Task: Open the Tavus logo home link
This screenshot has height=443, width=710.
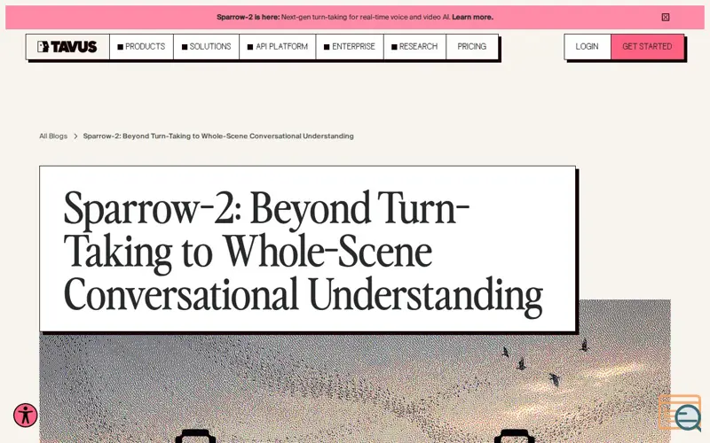Action: coord(67,47)
